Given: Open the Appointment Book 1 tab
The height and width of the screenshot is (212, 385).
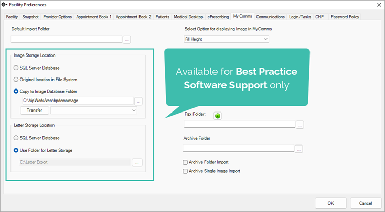Looking at the screenshot, I should (94, 17).
